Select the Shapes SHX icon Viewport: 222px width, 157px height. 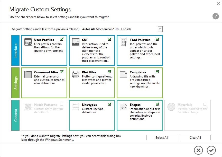pyautogui.click(x=123, y=107)
